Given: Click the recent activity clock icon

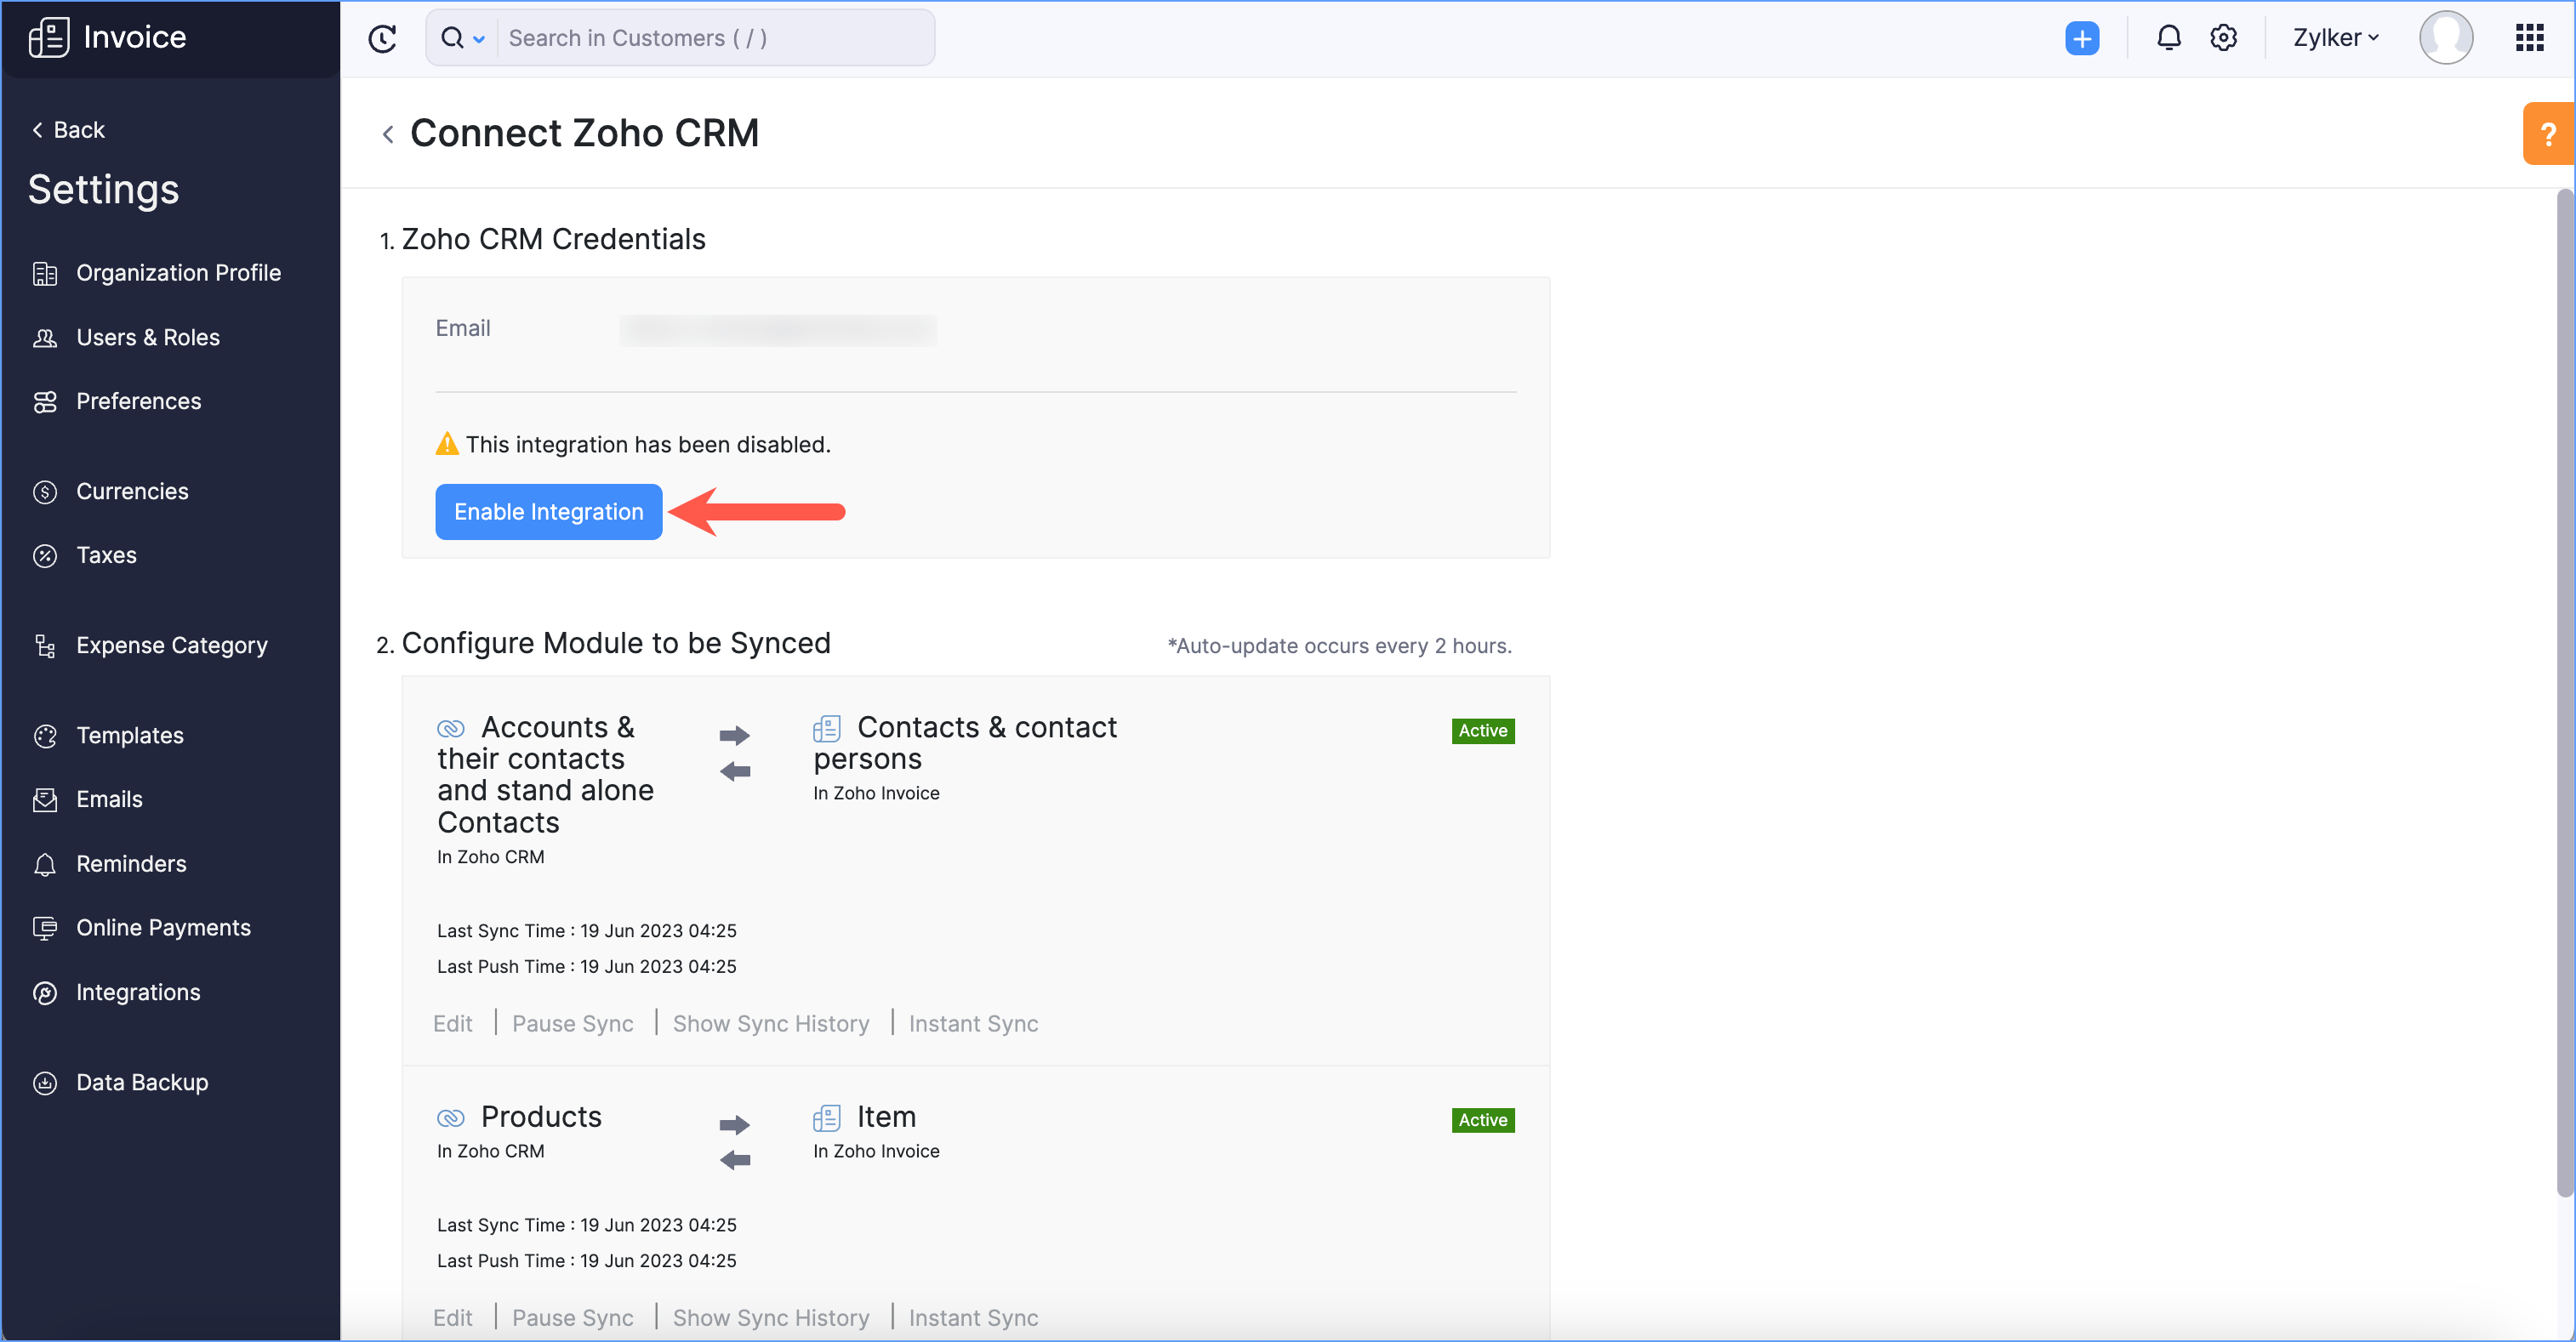Looking at the screenshot, I should (x=382, y=38).
